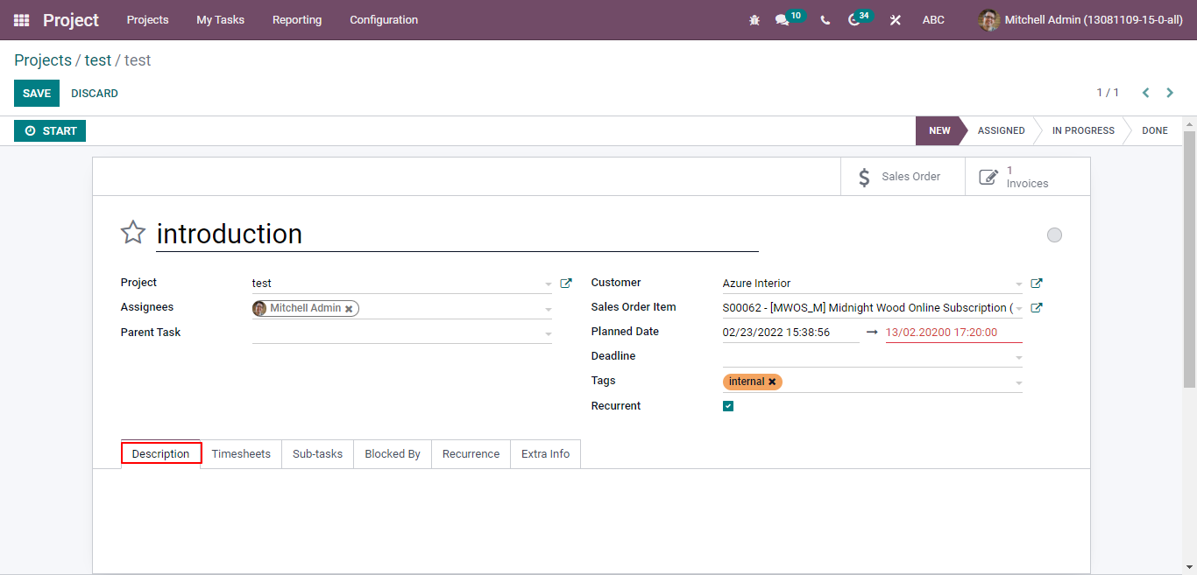Viewport: 1197px width, 575px height.
Task: Mark the task favorite with the star
Action: coord(132,233)
